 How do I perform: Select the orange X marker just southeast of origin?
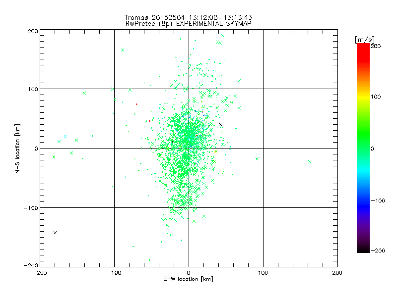pyautogui.click(x=215, y=152)
